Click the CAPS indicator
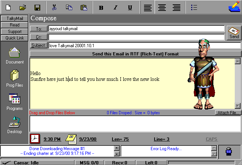 (212, 139)
